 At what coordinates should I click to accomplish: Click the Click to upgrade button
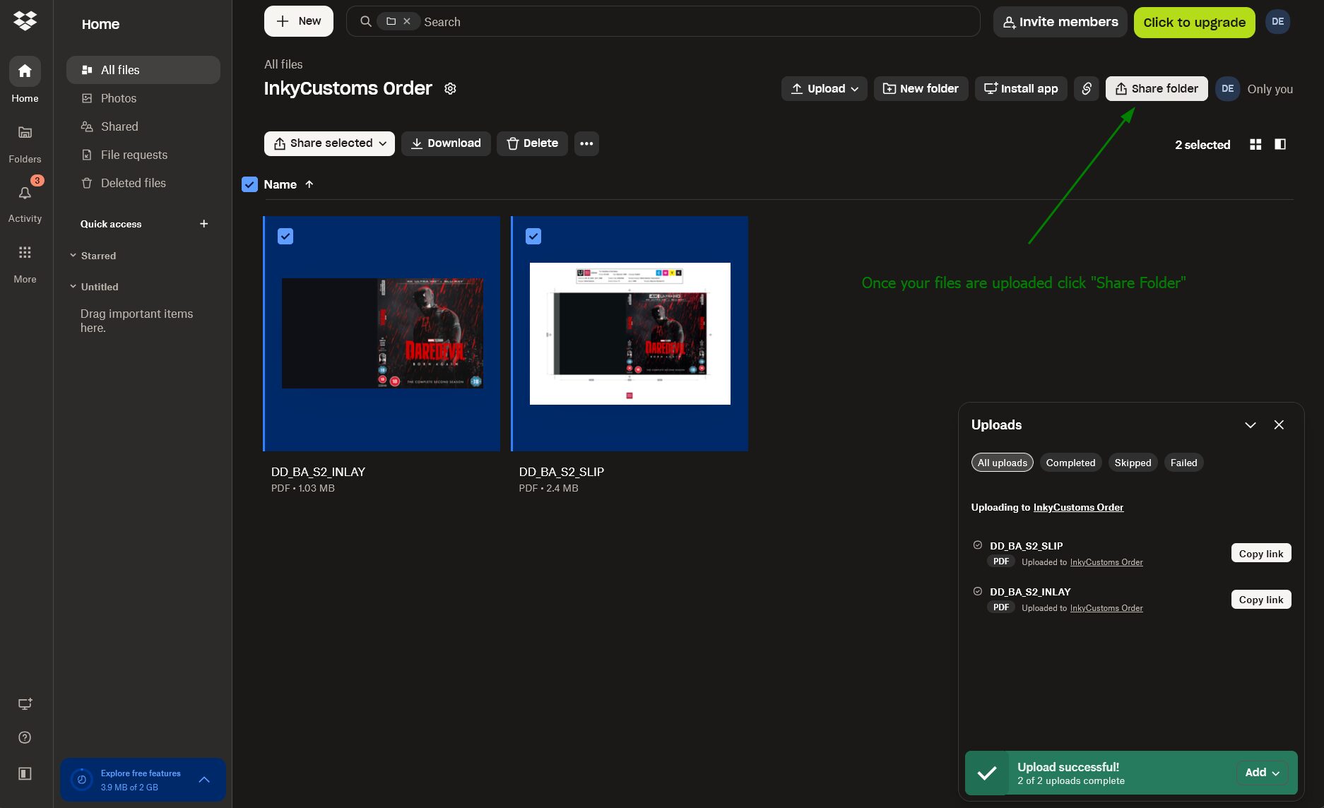click(1195, 22)
